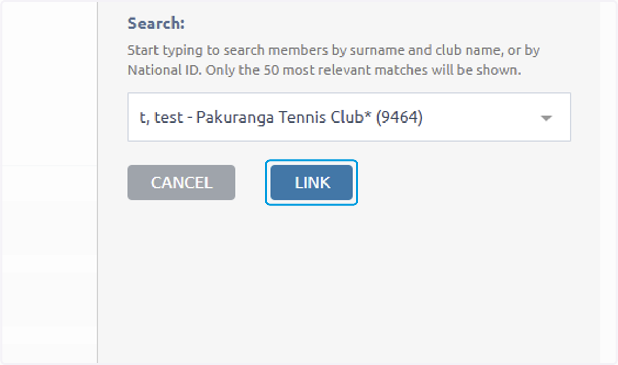Dismiss the dialog with CANCEL
Image resolution: width=618 pixels, height=365 pixels.
[x=181, y=182]
